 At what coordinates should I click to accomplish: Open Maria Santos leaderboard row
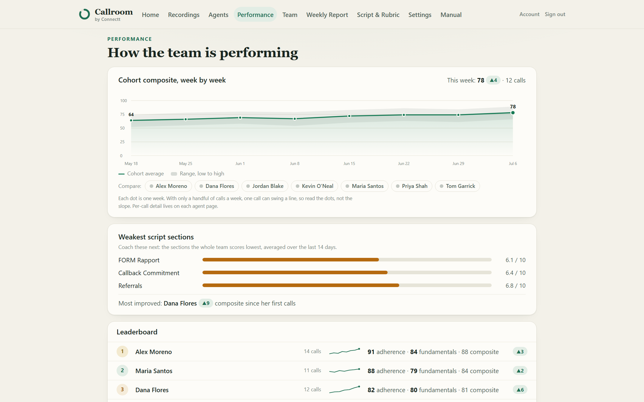(322, 371)
